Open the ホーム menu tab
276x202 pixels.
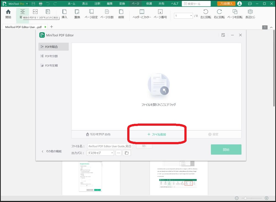coord(71,4)
